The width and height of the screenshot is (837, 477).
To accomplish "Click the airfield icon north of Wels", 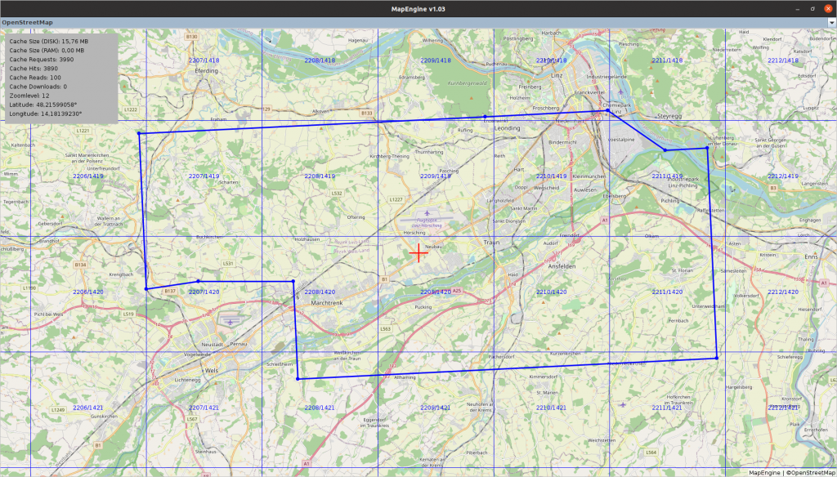I will (231, 322).
